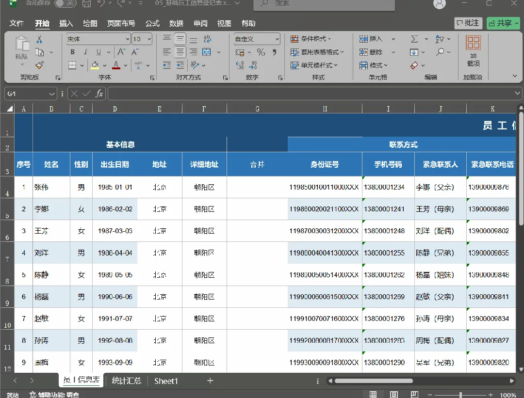Viewport: 524px width, 398px height.
Task: Click Find and Select magnifier
Action: coord(441,52)
